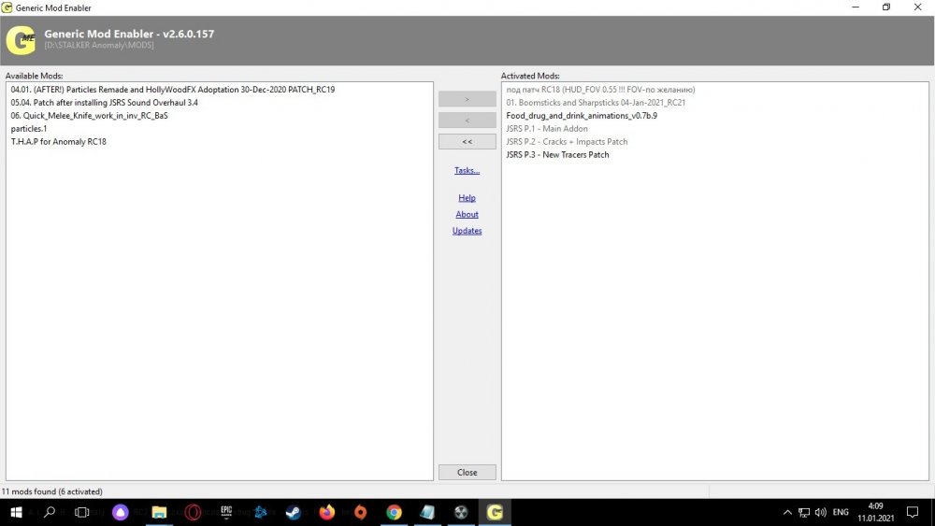
Task: Open Google Chrome from the taskbar
Action: click(394, 512)
